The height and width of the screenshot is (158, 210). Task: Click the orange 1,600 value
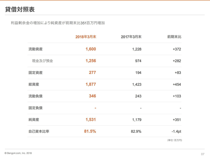91,49
